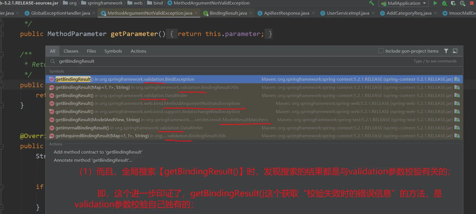Switch to the Classes search tab

click(71, 51)
